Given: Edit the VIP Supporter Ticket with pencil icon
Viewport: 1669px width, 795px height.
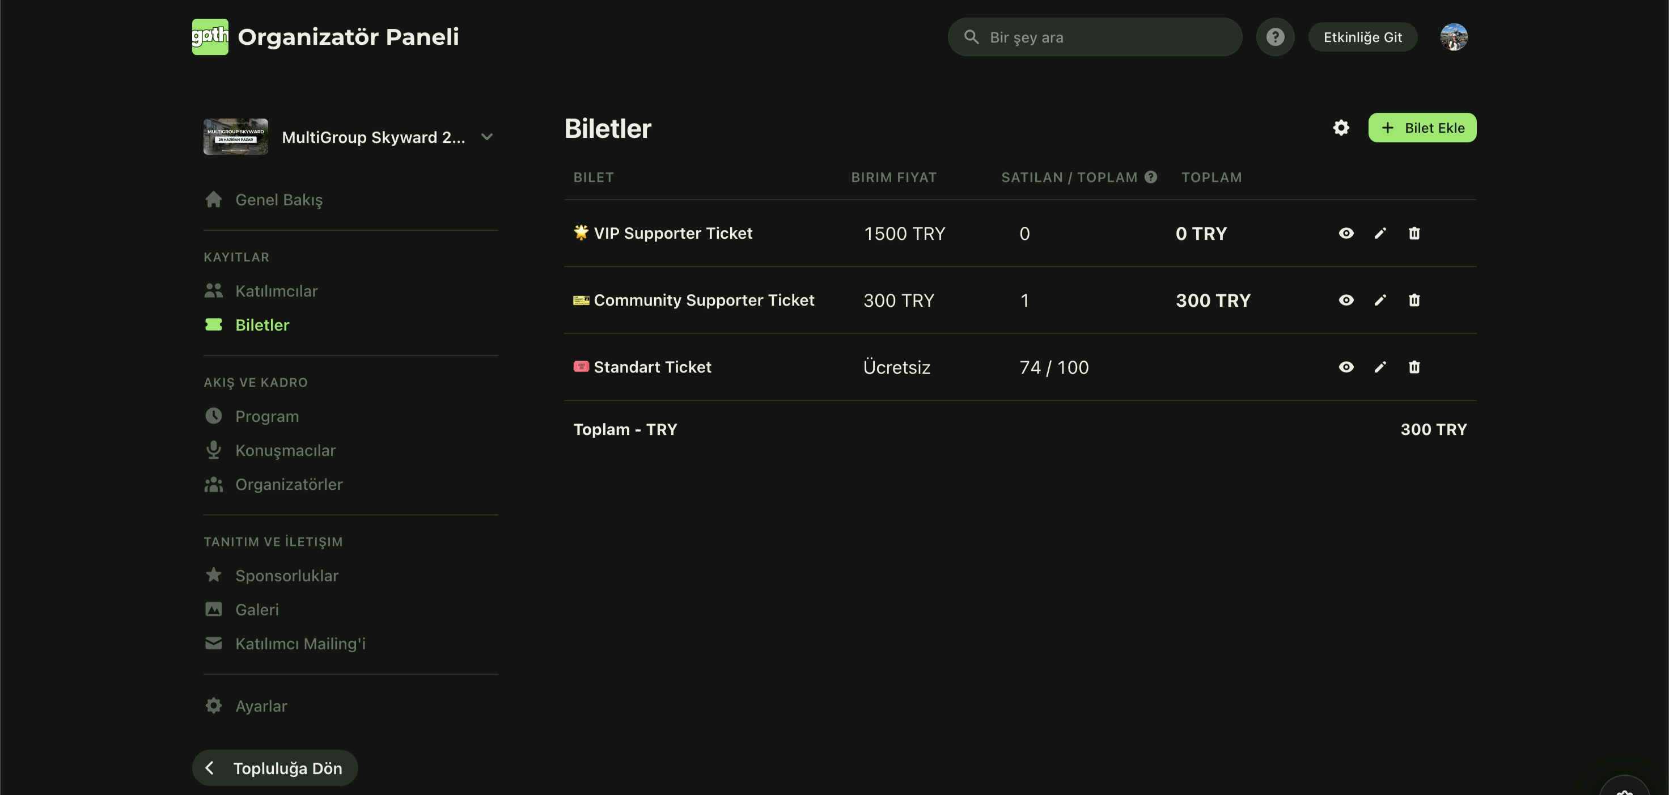Looking at the screenshot, I should tap(1380, 233).
